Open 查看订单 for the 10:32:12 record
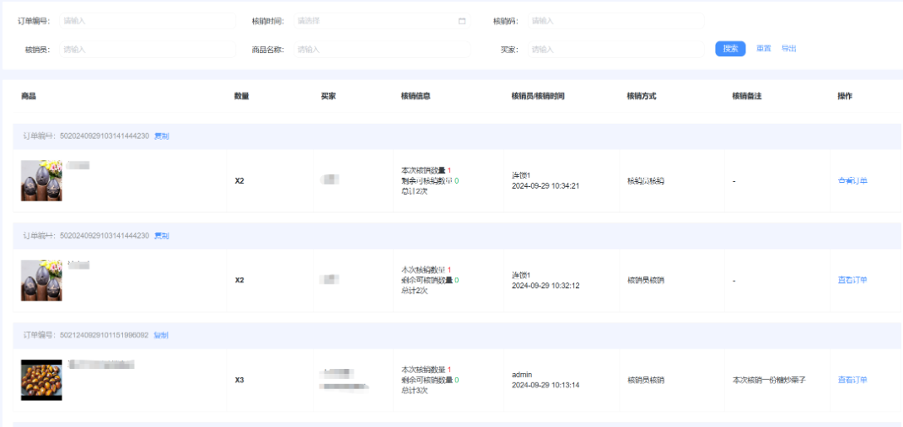The image size is (903, 427). [x=852, y=280]
